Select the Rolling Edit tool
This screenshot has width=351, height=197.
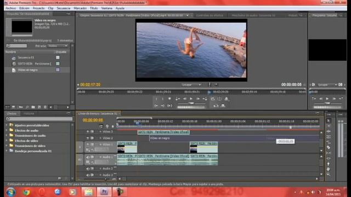point(329,137)
